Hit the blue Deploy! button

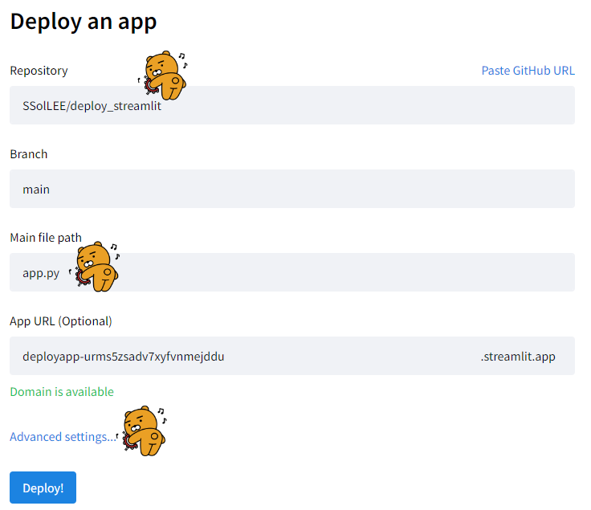click(x=43, y=488)
